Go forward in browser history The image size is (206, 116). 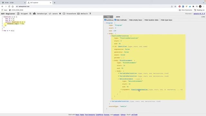pyautogui.click(x=6, y=6)
